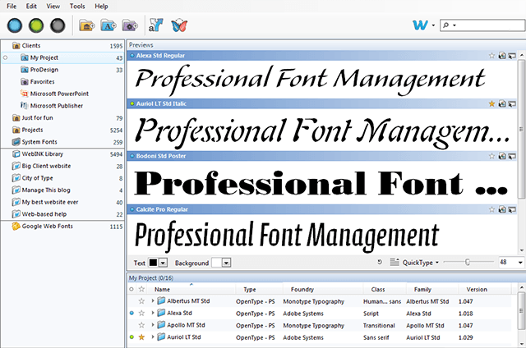Viewport: 526px width, 348px height.
Task: Sort font list by Name column
Action: tap(193, 290)
